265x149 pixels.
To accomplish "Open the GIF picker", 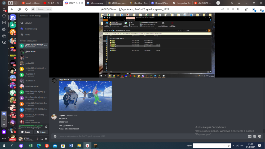I will 250,136.
